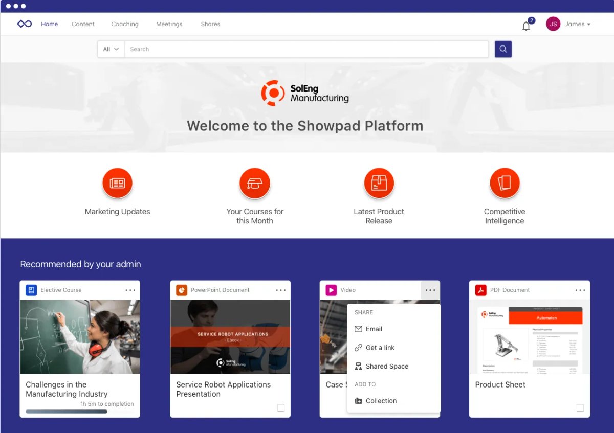Open the Product Sheet title
The width and height of the screenshot is (614, 433).
pyautogui.click(x=500, y=384)
